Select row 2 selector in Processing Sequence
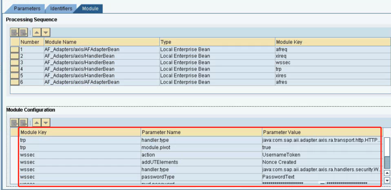The height and width of the screenshot is (190, 391). pos(15,56)
